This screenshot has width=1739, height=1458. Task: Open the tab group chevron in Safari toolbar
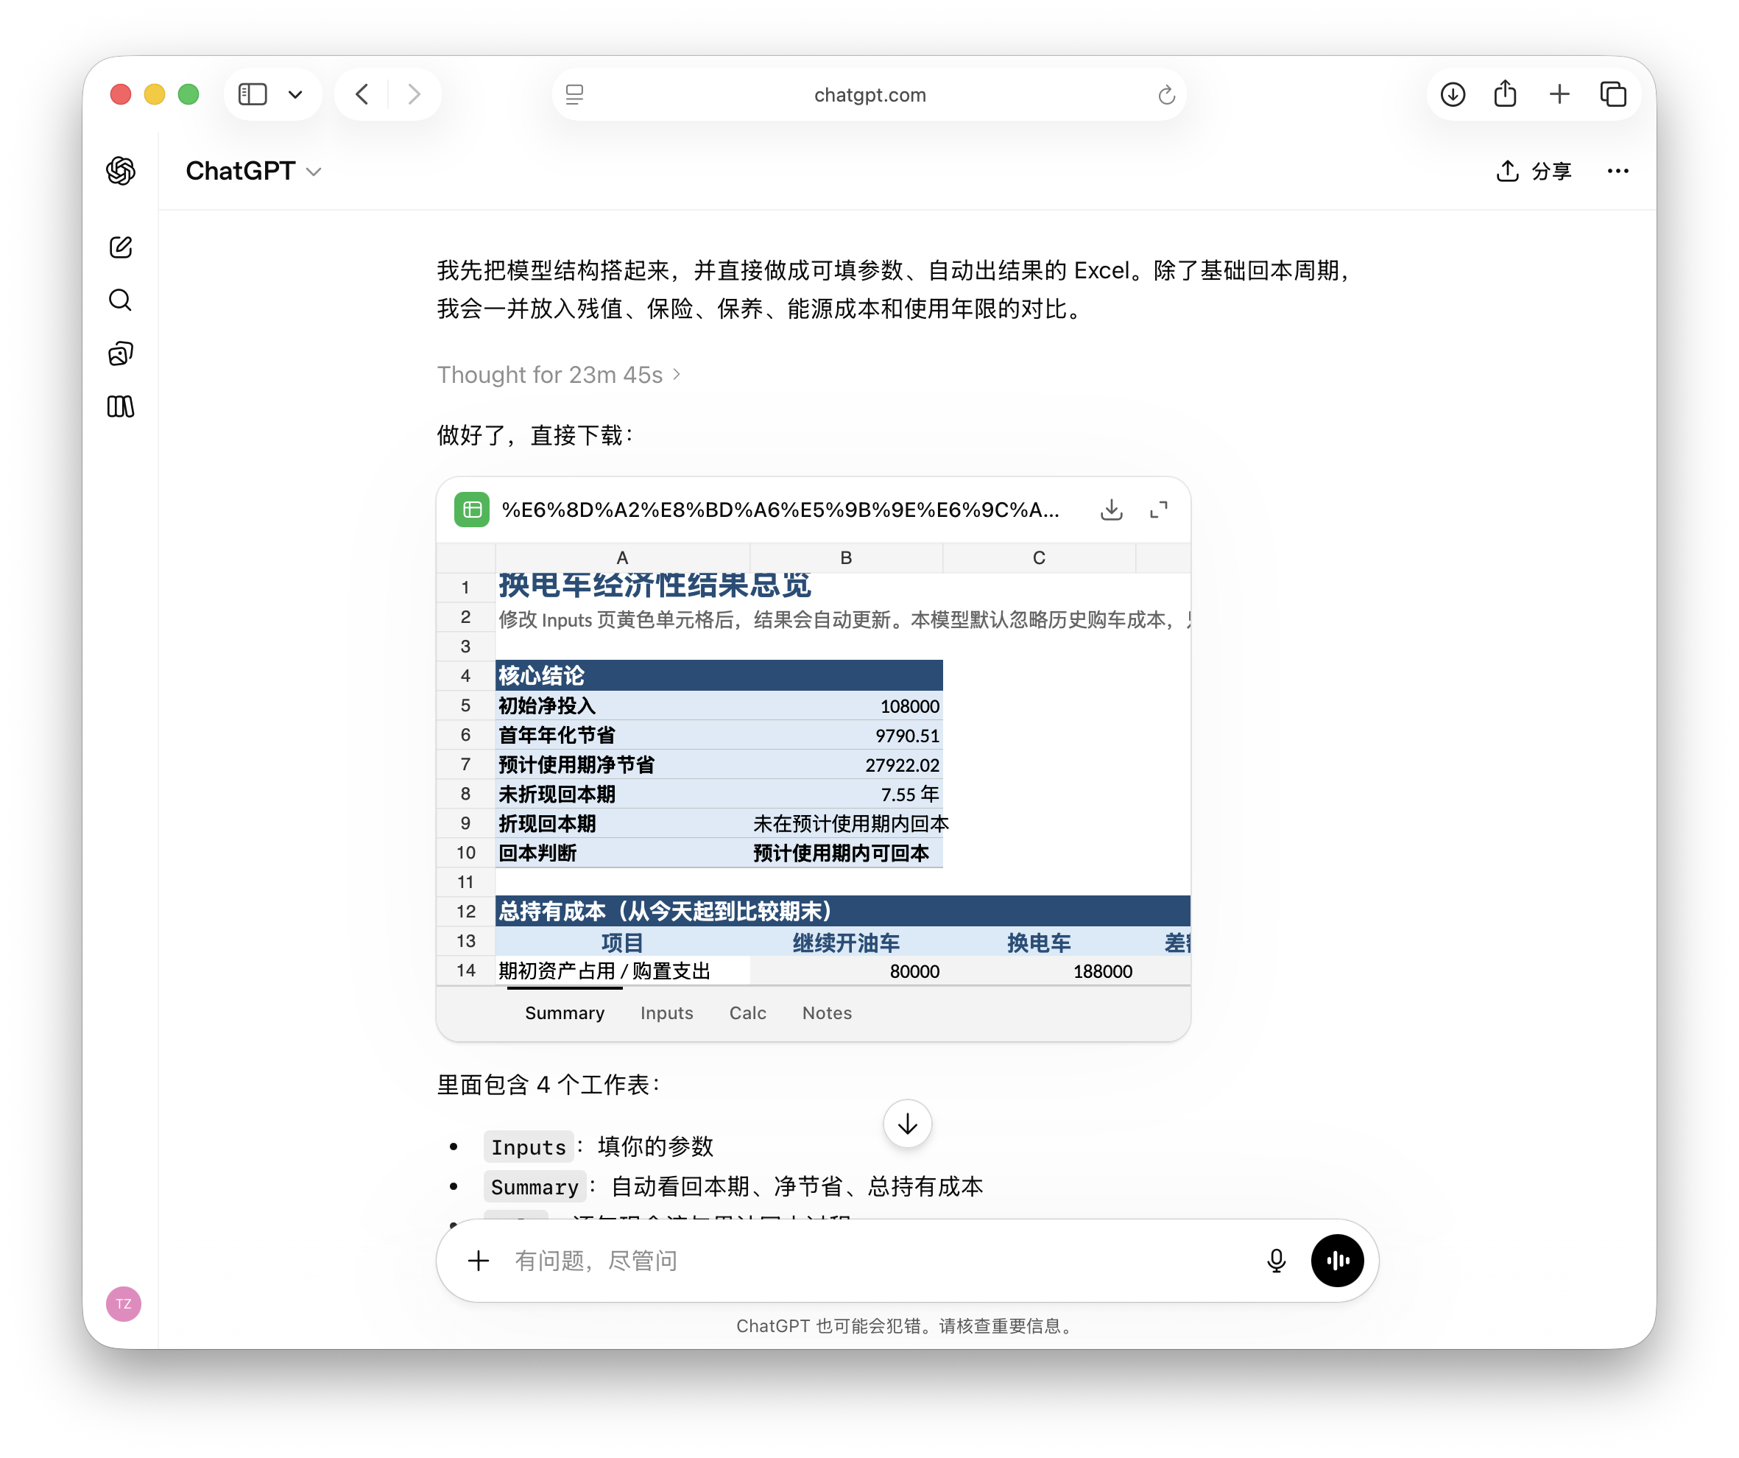coord(296,94)
